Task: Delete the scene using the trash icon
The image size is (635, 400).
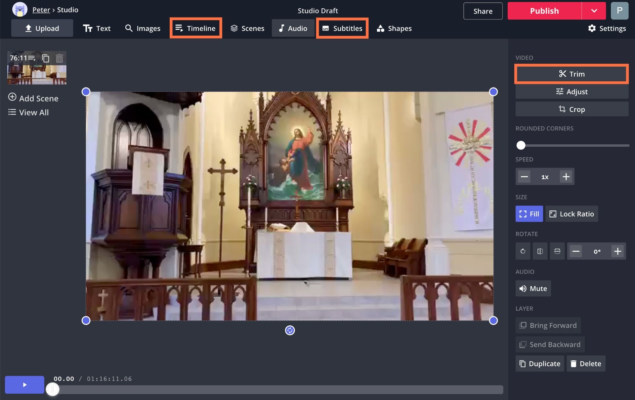Action: pyautogui.click(x=59, y=58)
